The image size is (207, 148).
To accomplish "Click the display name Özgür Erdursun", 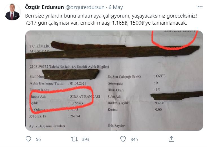I will [x=45, y=7].
